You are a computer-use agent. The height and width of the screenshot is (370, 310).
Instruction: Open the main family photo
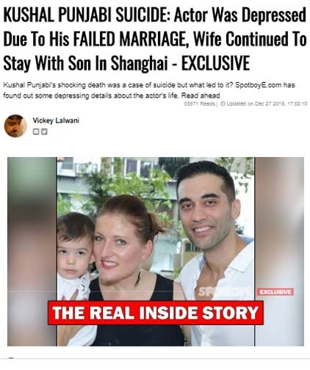tap(156, 252)
